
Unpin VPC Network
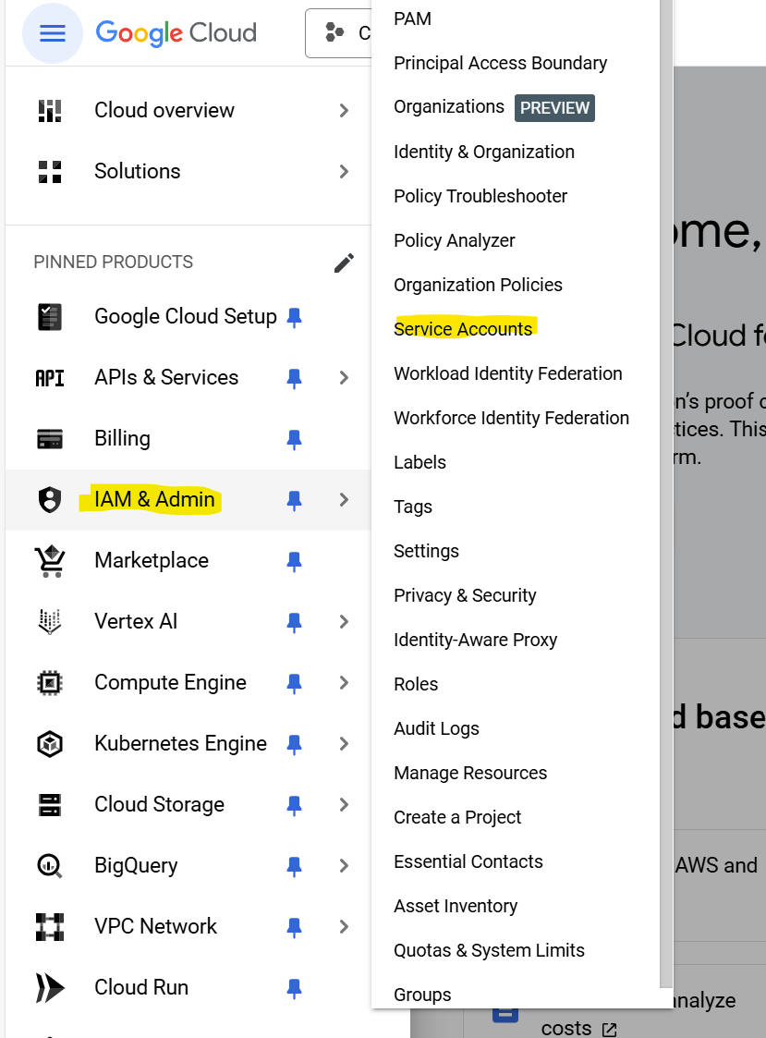tap(294, 927)
